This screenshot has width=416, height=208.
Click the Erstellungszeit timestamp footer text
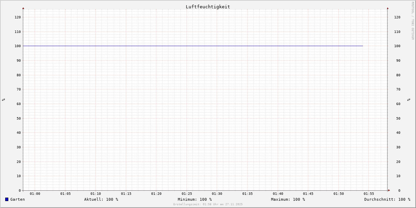point(208,205)
